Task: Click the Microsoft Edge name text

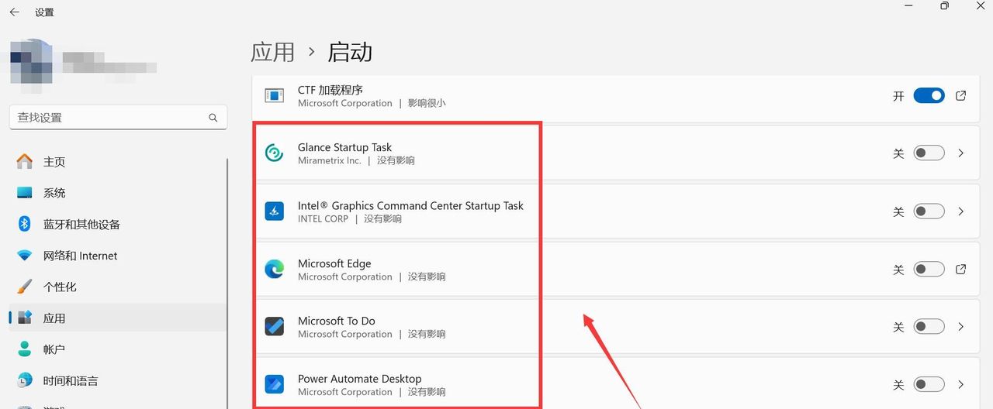Action: tap(334, 263)
